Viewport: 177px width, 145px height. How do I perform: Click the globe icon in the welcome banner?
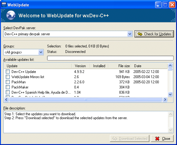click(11, 16)
